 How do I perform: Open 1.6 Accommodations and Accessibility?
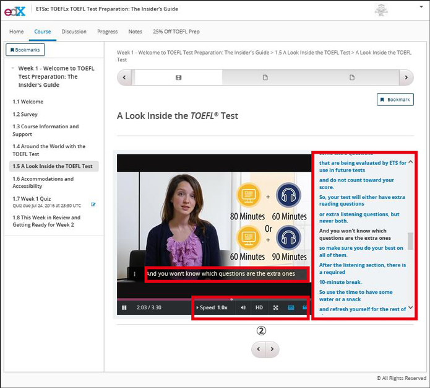point(43,182)
